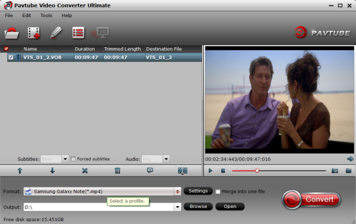
Task: Enable Forced subtitles checkbox
Action: [x=73, y=159]
